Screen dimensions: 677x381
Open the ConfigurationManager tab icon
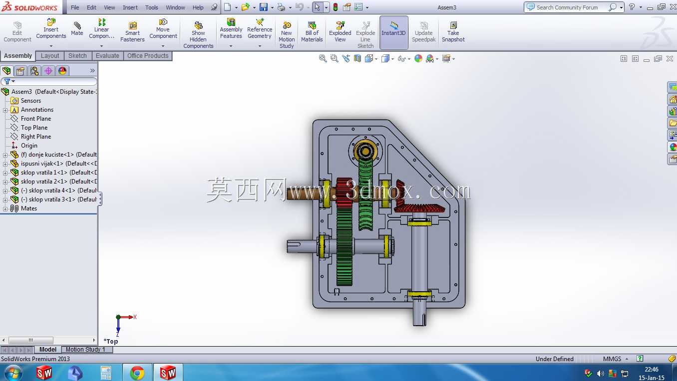(x=34, y=71)
